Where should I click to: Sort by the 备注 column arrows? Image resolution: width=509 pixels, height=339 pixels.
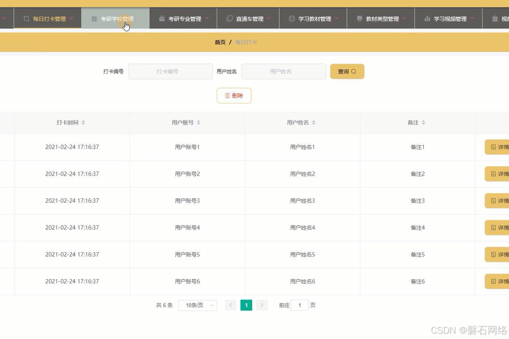[423, 122]
